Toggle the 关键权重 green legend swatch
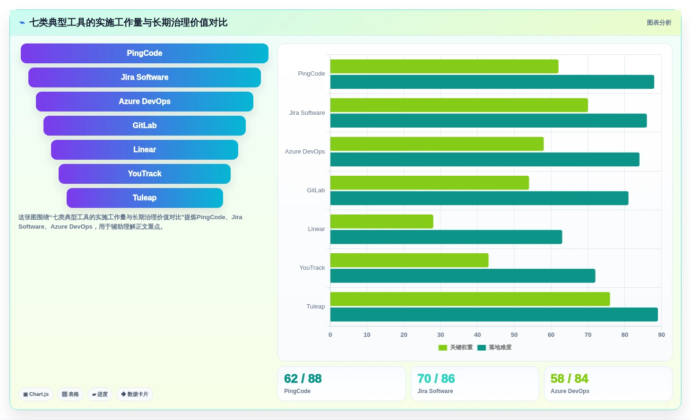 click(442, 348)
